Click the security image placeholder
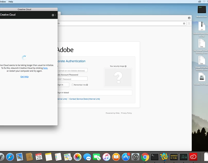The height and width of the screenshot is (163, 208). tap(118, 77)
